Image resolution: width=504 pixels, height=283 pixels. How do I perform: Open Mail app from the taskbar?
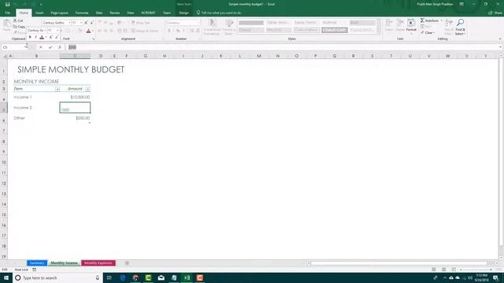point(161,277)
